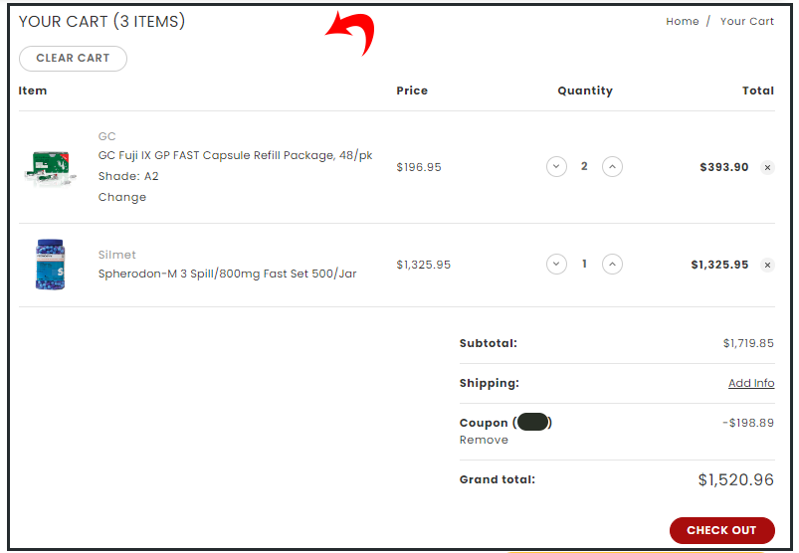The image size is (799, 553).
Task: Select quantity value 2 for GC Fuji
Action: [584, 166]
